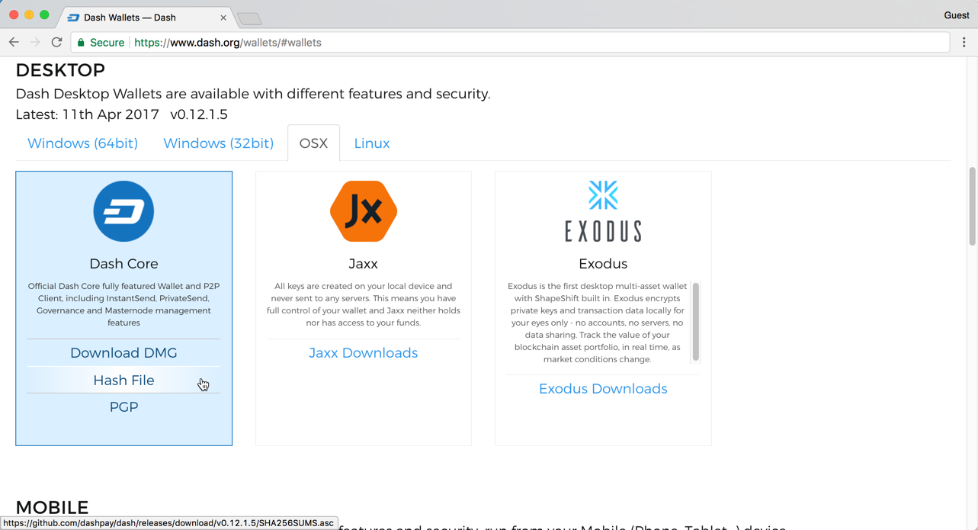Click the 'All keys are created on your local device' text
The width and height of the screenshot is (978, 530).
364,304
